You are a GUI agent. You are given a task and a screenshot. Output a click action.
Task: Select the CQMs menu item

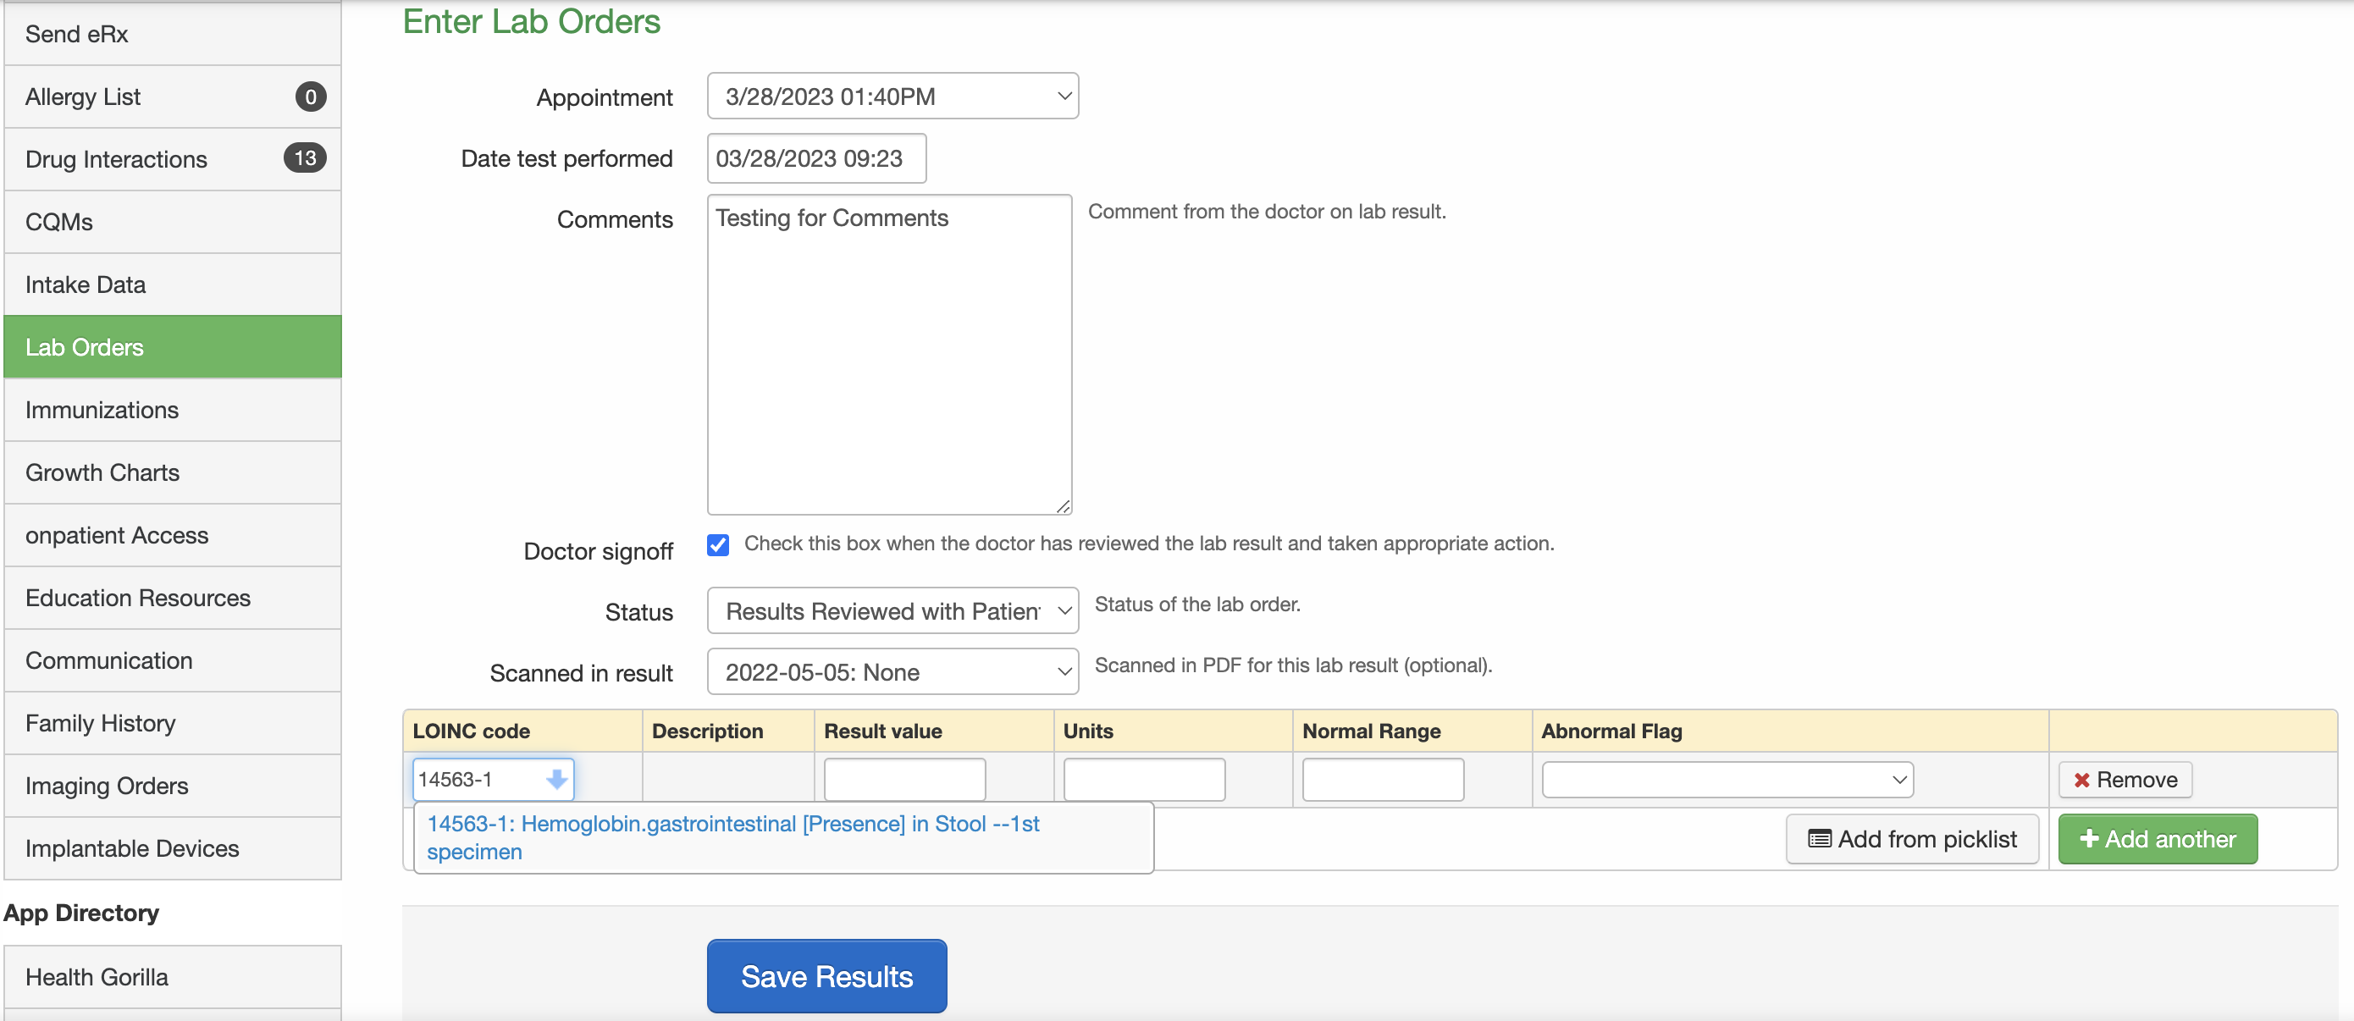click(58, 221)
